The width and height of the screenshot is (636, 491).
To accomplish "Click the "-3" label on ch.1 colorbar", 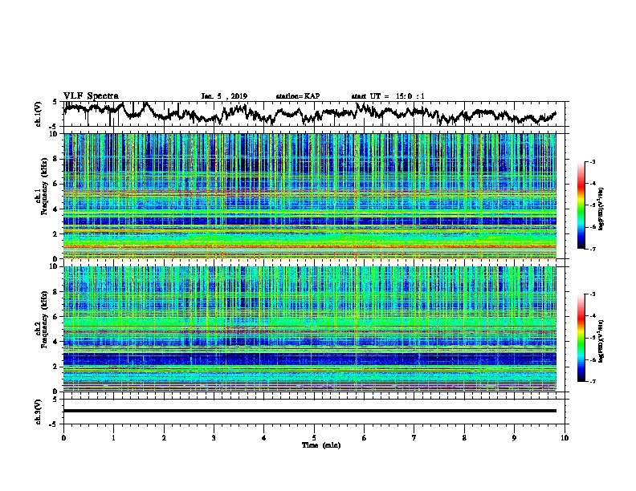I will point(593,162).
